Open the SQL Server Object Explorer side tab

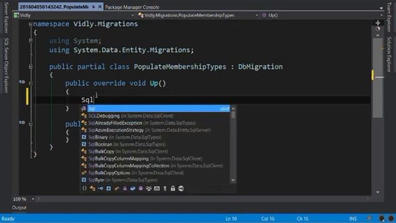[6, 66]
